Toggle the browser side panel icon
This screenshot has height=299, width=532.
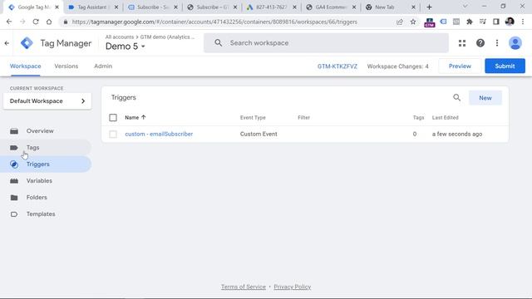pyautogui.click(x=496, y=22)
